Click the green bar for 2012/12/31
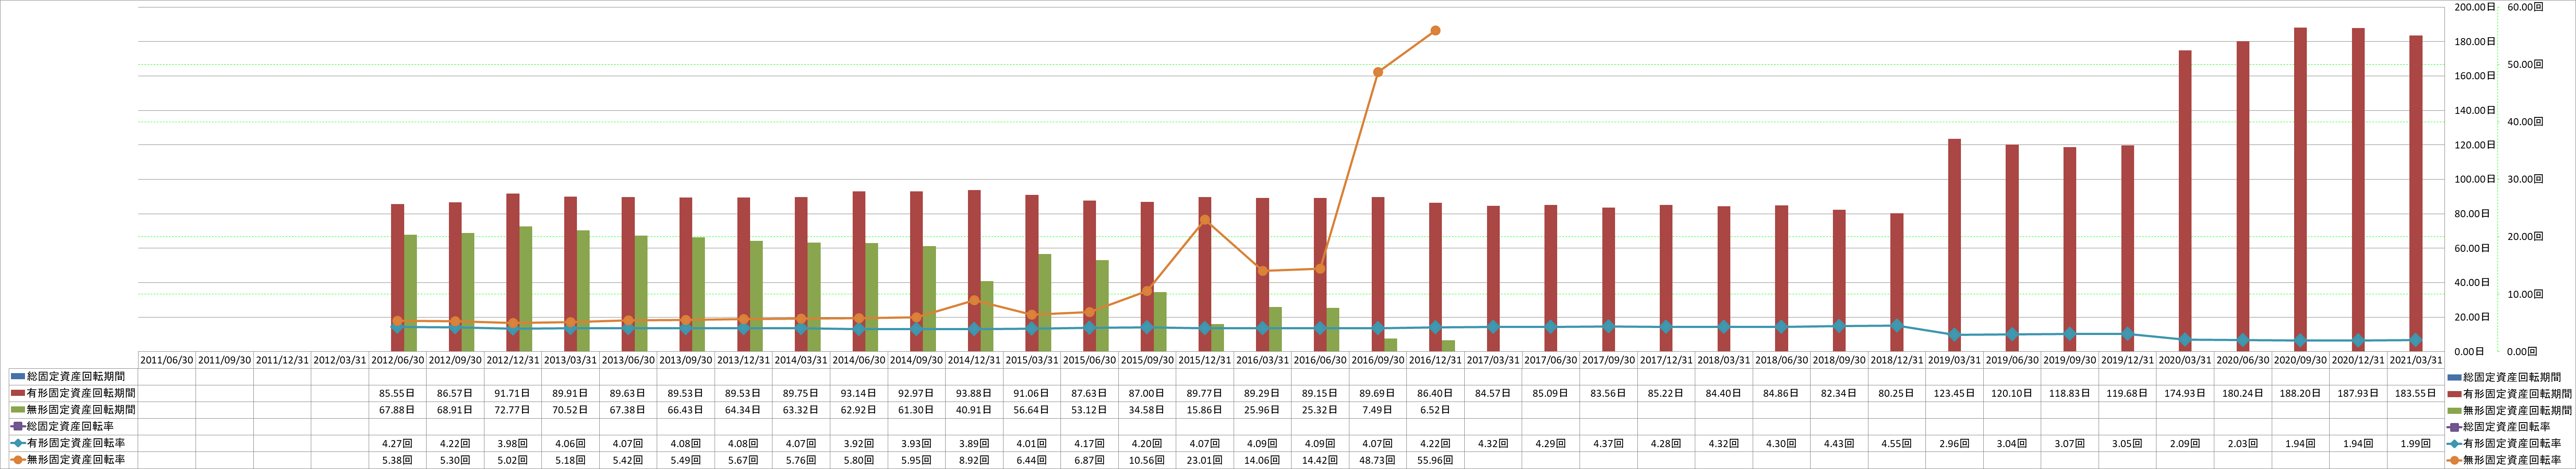Screen dimensions: 2576x469 coord(526,289)
